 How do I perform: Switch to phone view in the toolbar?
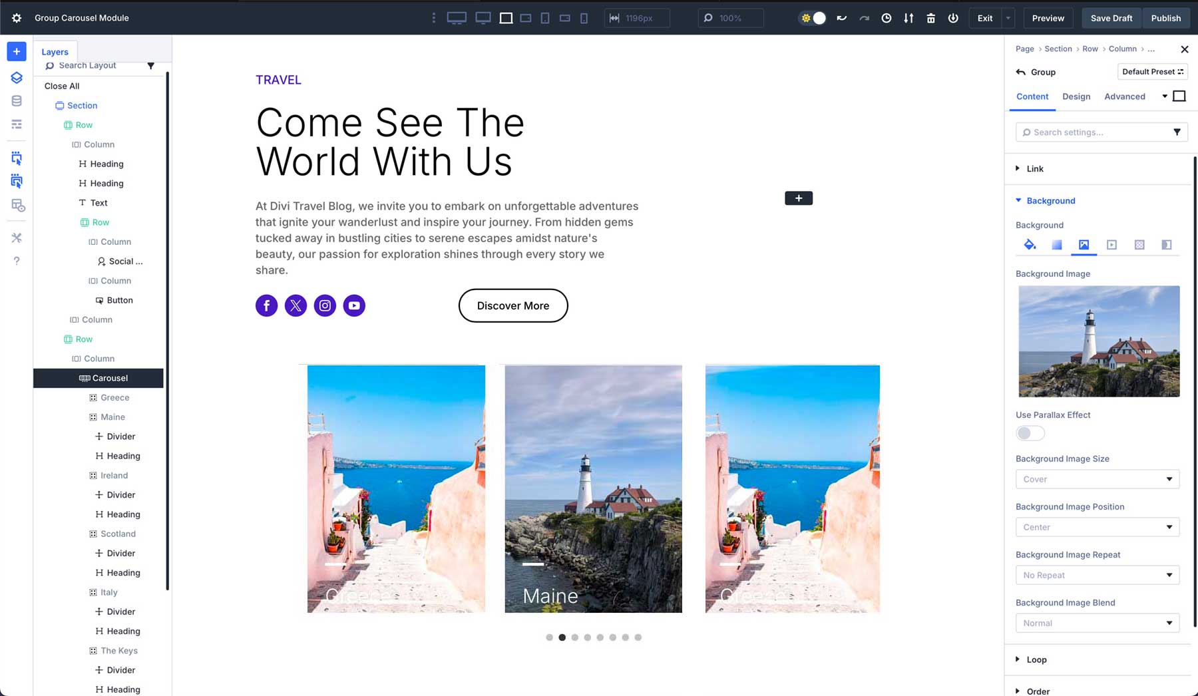[x=584, y=18]
